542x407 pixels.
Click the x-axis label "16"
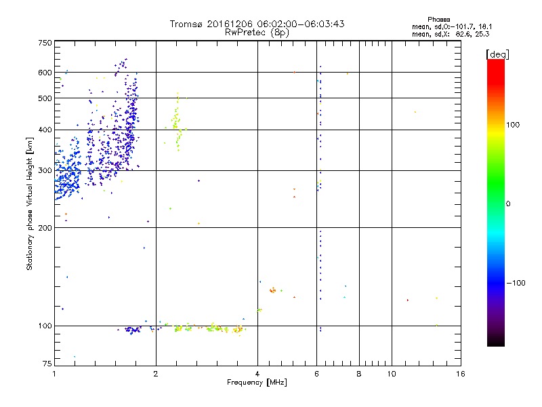point(461,374)
